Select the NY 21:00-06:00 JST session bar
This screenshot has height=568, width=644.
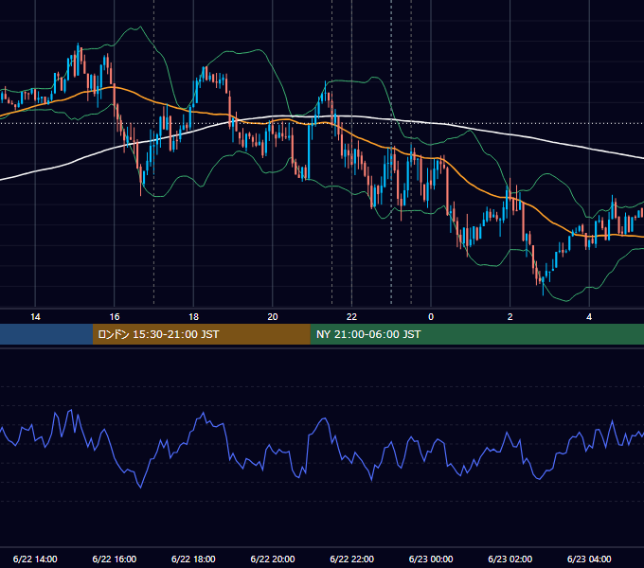tap(476, 334)
